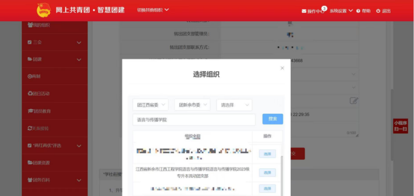Open 切换其他组织 dropdown in header
Viewport: 414px width, 196px height.
point(153,10)
